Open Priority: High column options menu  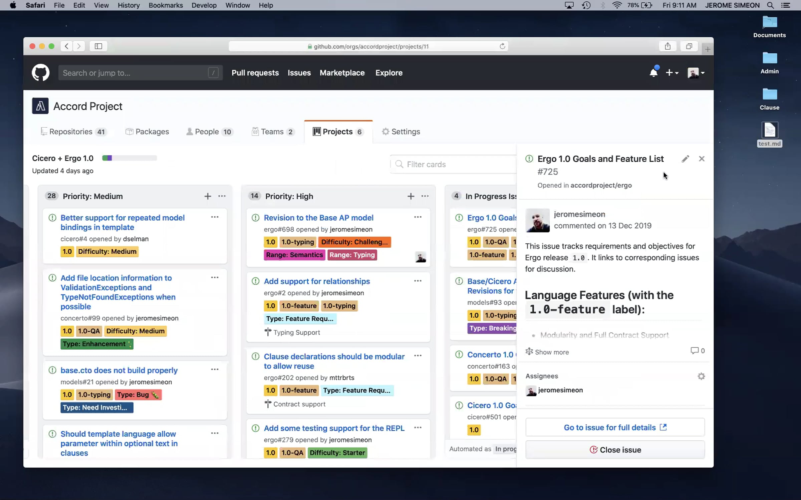(x=425, y=196)
